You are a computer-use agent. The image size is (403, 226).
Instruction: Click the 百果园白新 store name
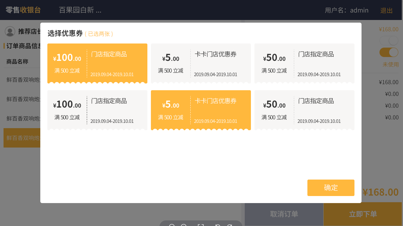pos(80,10)
